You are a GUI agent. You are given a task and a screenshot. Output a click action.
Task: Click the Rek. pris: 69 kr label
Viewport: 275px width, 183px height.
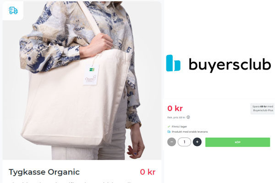pyautogui.click(x=176, y=118)
